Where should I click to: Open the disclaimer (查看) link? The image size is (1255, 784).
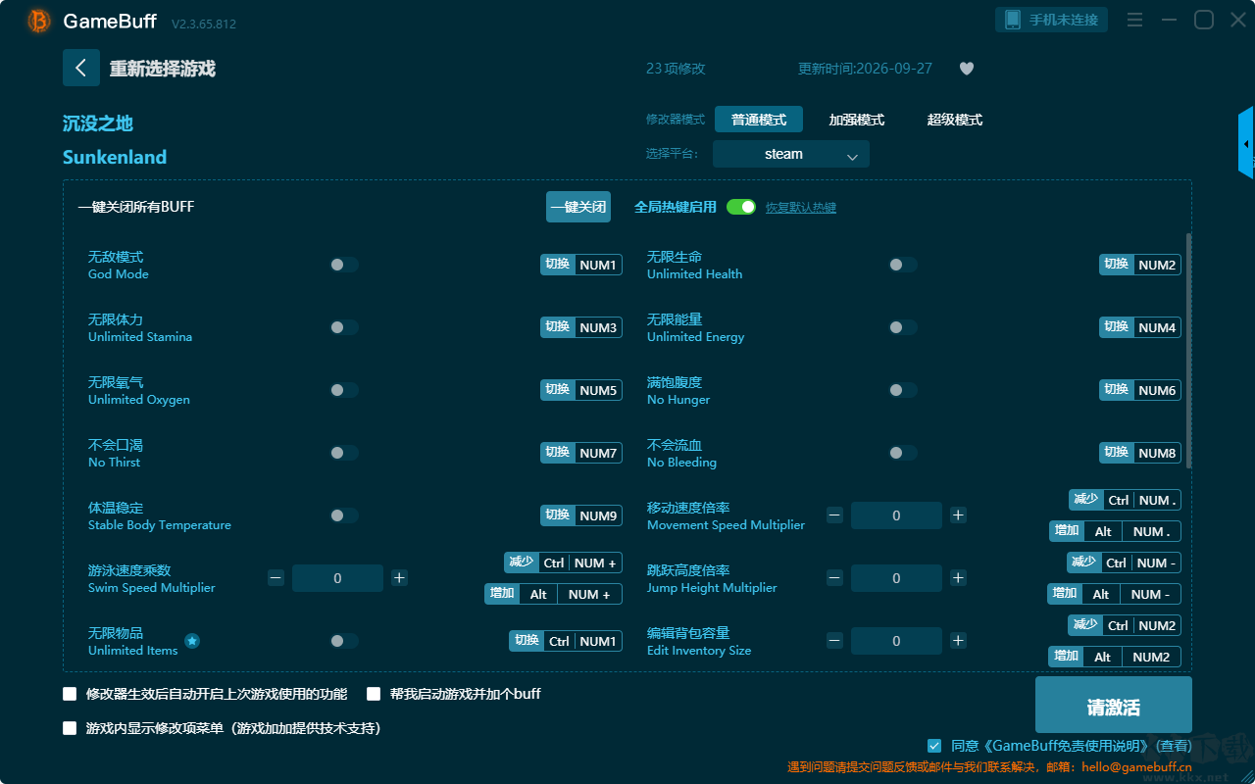[1172, 746]
